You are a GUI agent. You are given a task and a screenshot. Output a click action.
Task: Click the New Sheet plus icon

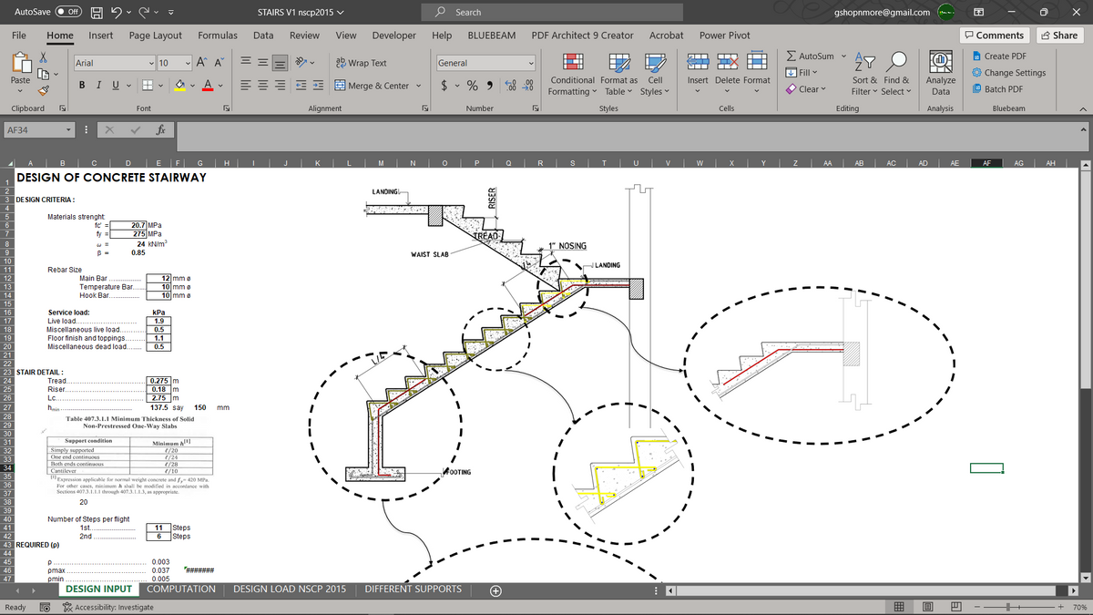tap(495, 590)
